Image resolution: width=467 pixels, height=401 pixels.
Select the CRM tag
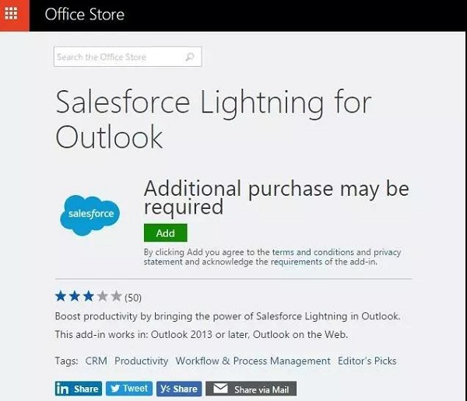(x=96, y=361)
